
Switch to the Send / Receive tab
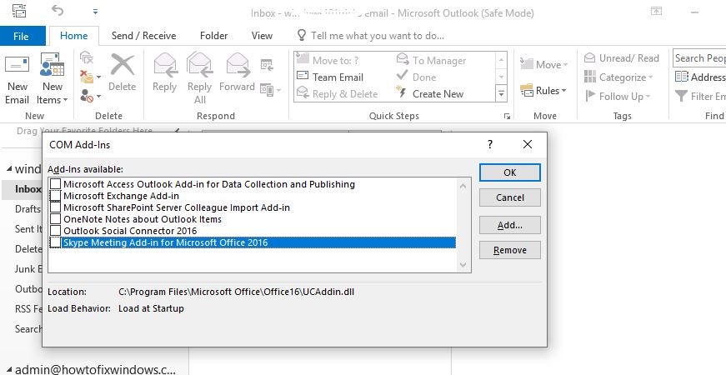coord(145,36)
